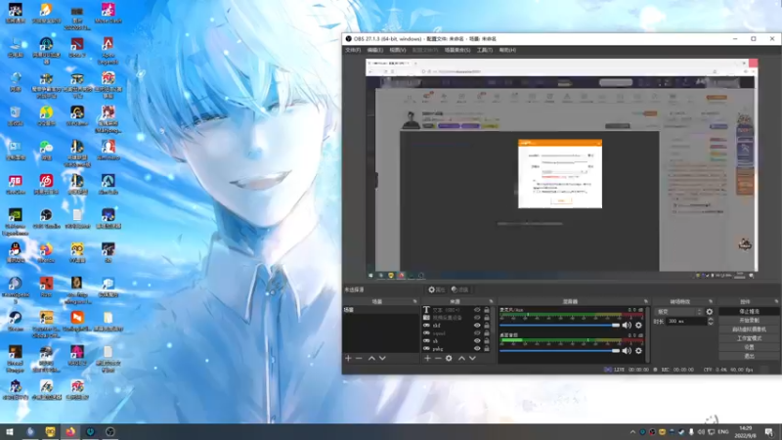Open the 视图(V) menu
The height and width of the screenshot is (440, 782).
(x=398, y=50)
